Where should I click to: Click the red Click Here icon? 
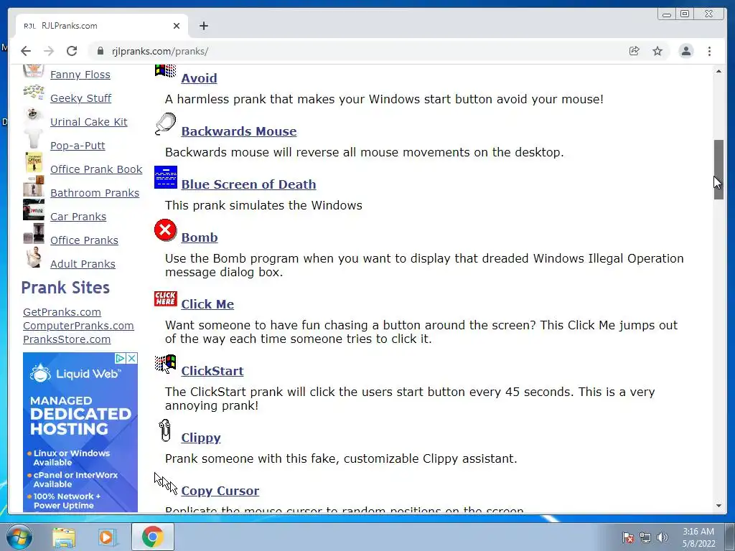166,298
